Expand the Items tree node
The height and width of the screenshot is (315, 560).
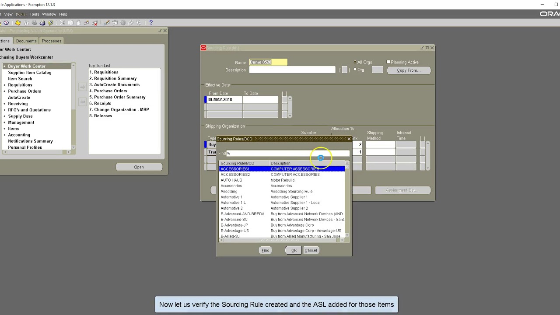pos(4,129)
